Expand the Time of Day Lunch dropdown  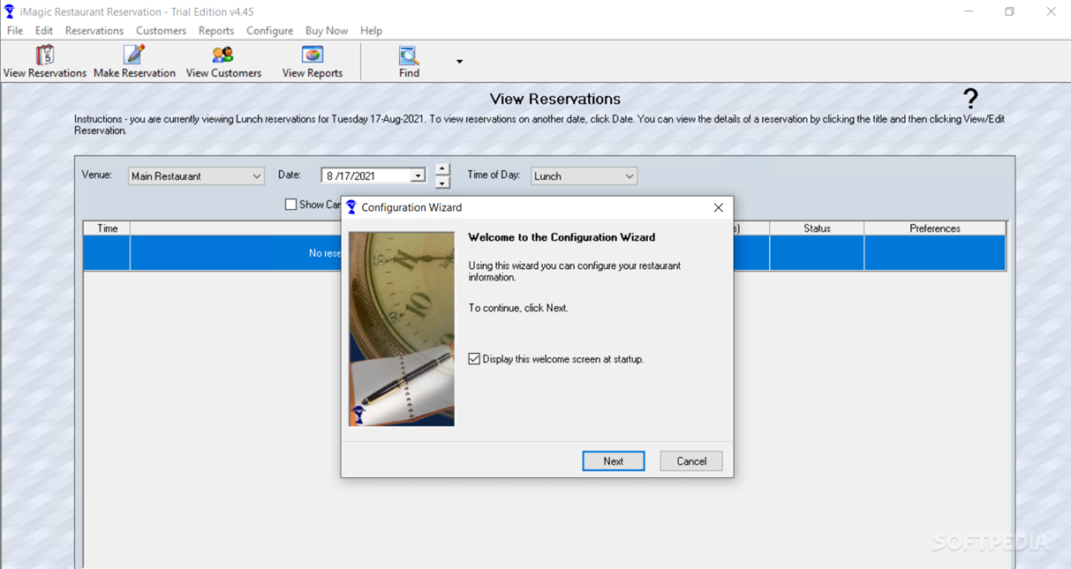click(x=584, y=176)
